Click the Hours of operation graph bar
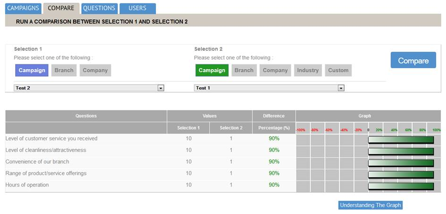This screenshot has width=446, height=214. pyautogui.click(x=400, y=186)
